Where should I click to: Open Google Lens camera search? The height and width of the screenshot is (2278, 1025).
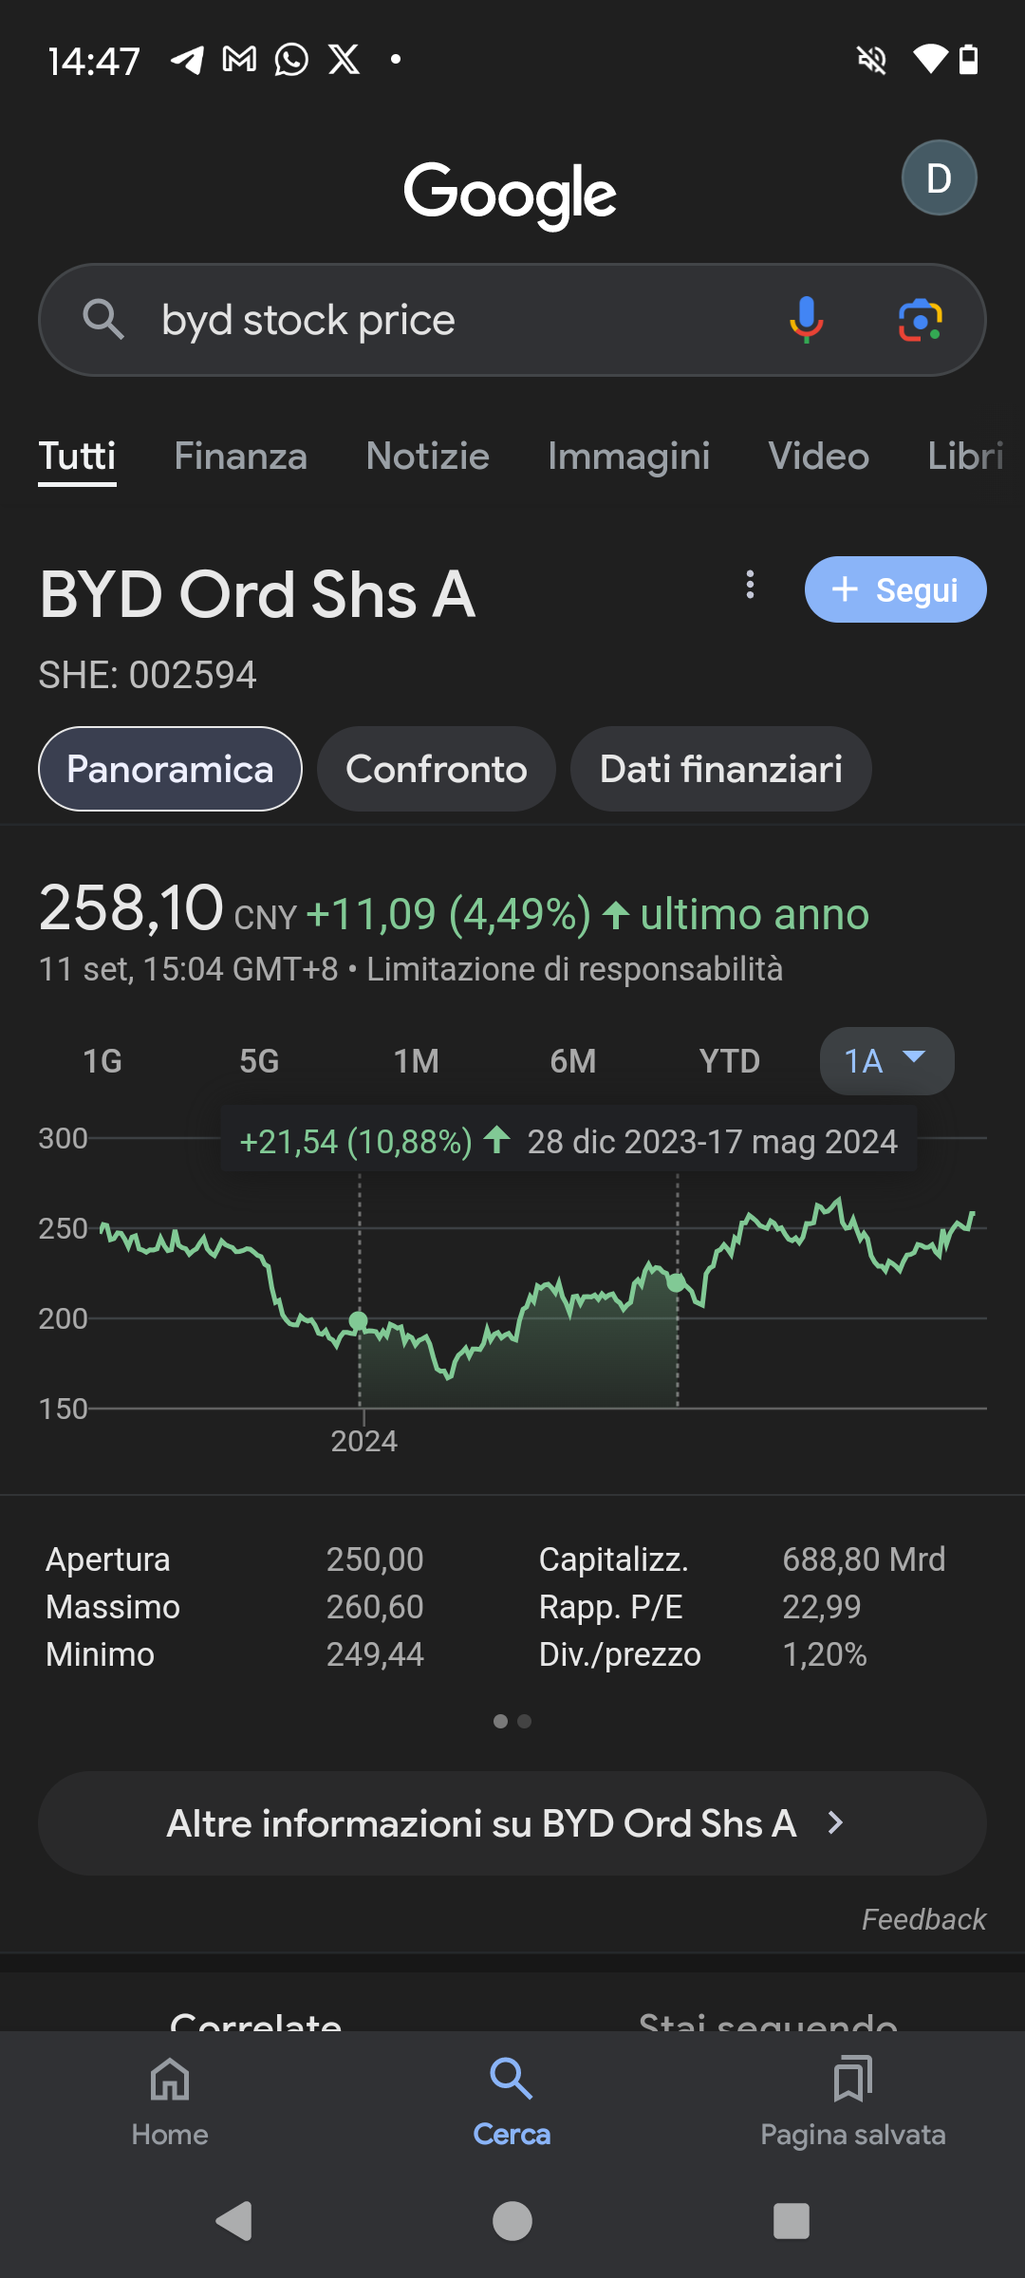click(920, 320)
